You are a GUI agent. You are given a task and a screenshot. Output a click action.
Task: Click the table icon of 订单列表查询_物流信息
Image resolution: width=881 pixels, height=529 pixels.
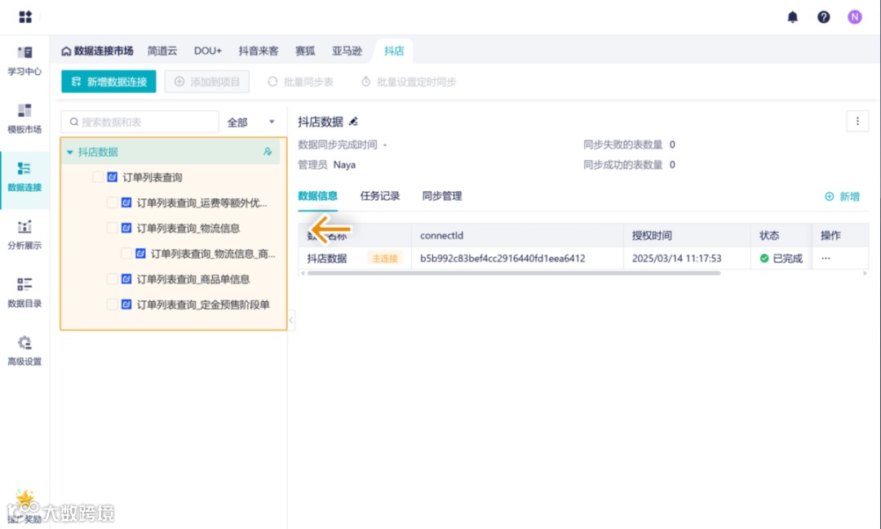tap(126, 228)
